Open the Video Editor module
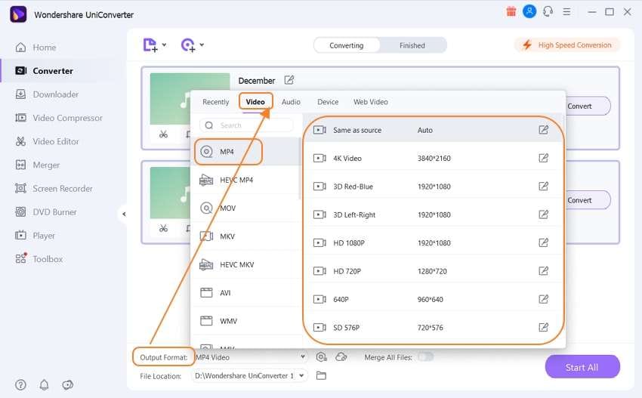 [47, 142]
